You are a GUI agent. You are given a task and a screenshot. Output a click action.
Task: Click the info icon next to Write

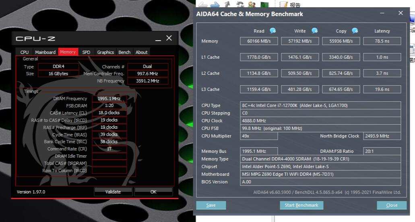point(314,31)
